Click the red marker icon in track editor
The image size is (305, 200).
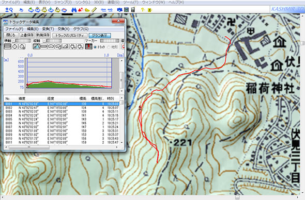tap(88, 46)
